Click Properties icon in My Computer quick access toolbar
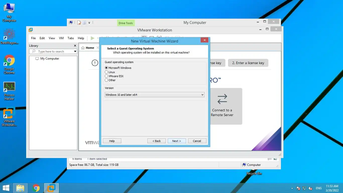Image resolution: width=343 pixels, height=193 pixels. pos(79,23)
